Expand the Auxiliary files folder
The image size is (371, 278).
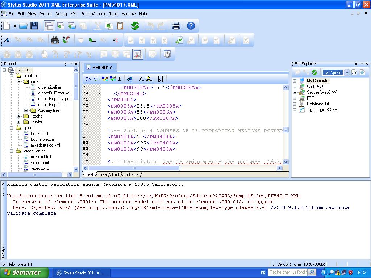click(x=26, y=111)
